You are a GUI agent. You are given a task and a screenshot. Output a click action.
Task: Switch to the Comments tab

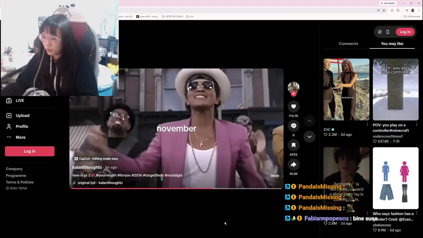point(348,44)
